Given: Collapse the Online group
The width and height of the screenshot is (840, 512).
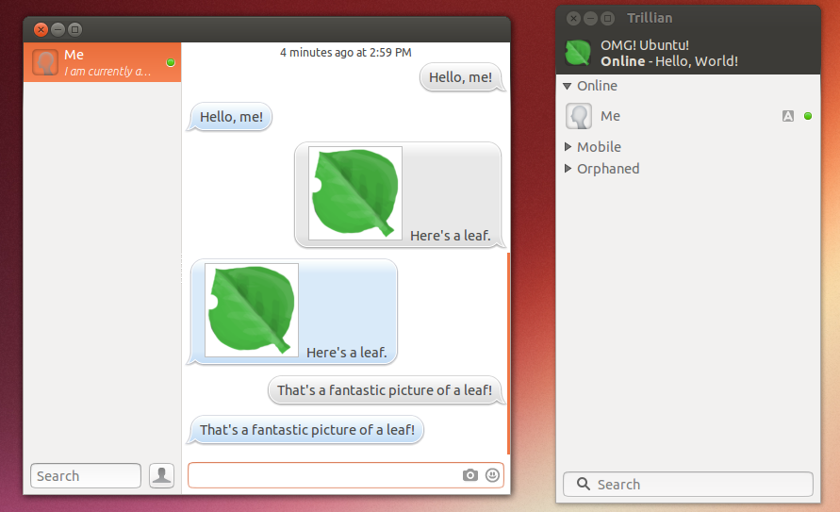Looking at the screenshot, I should click(568, 86).
